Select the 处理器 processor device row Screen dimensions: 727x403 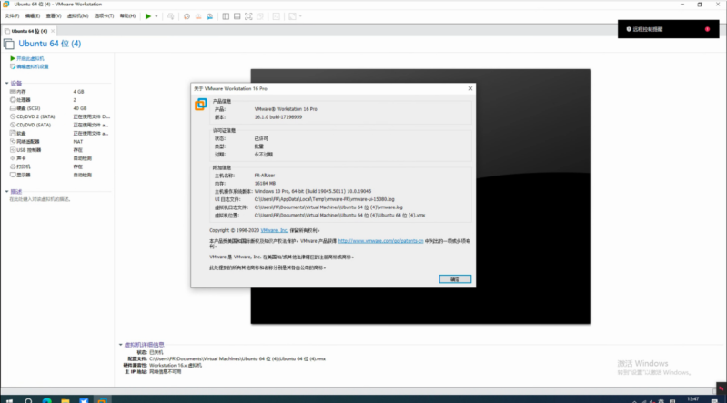pos(59,100)
